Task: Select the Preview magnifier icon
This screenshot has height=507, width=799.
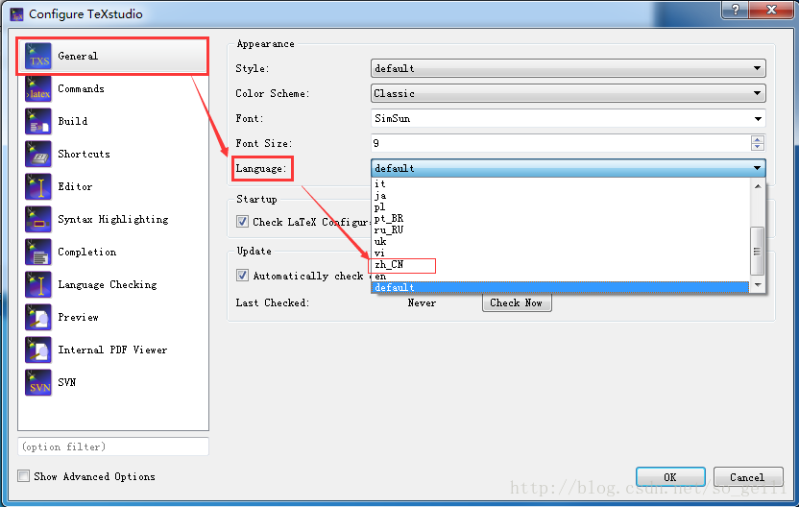Action: click(x=38, y=317)
